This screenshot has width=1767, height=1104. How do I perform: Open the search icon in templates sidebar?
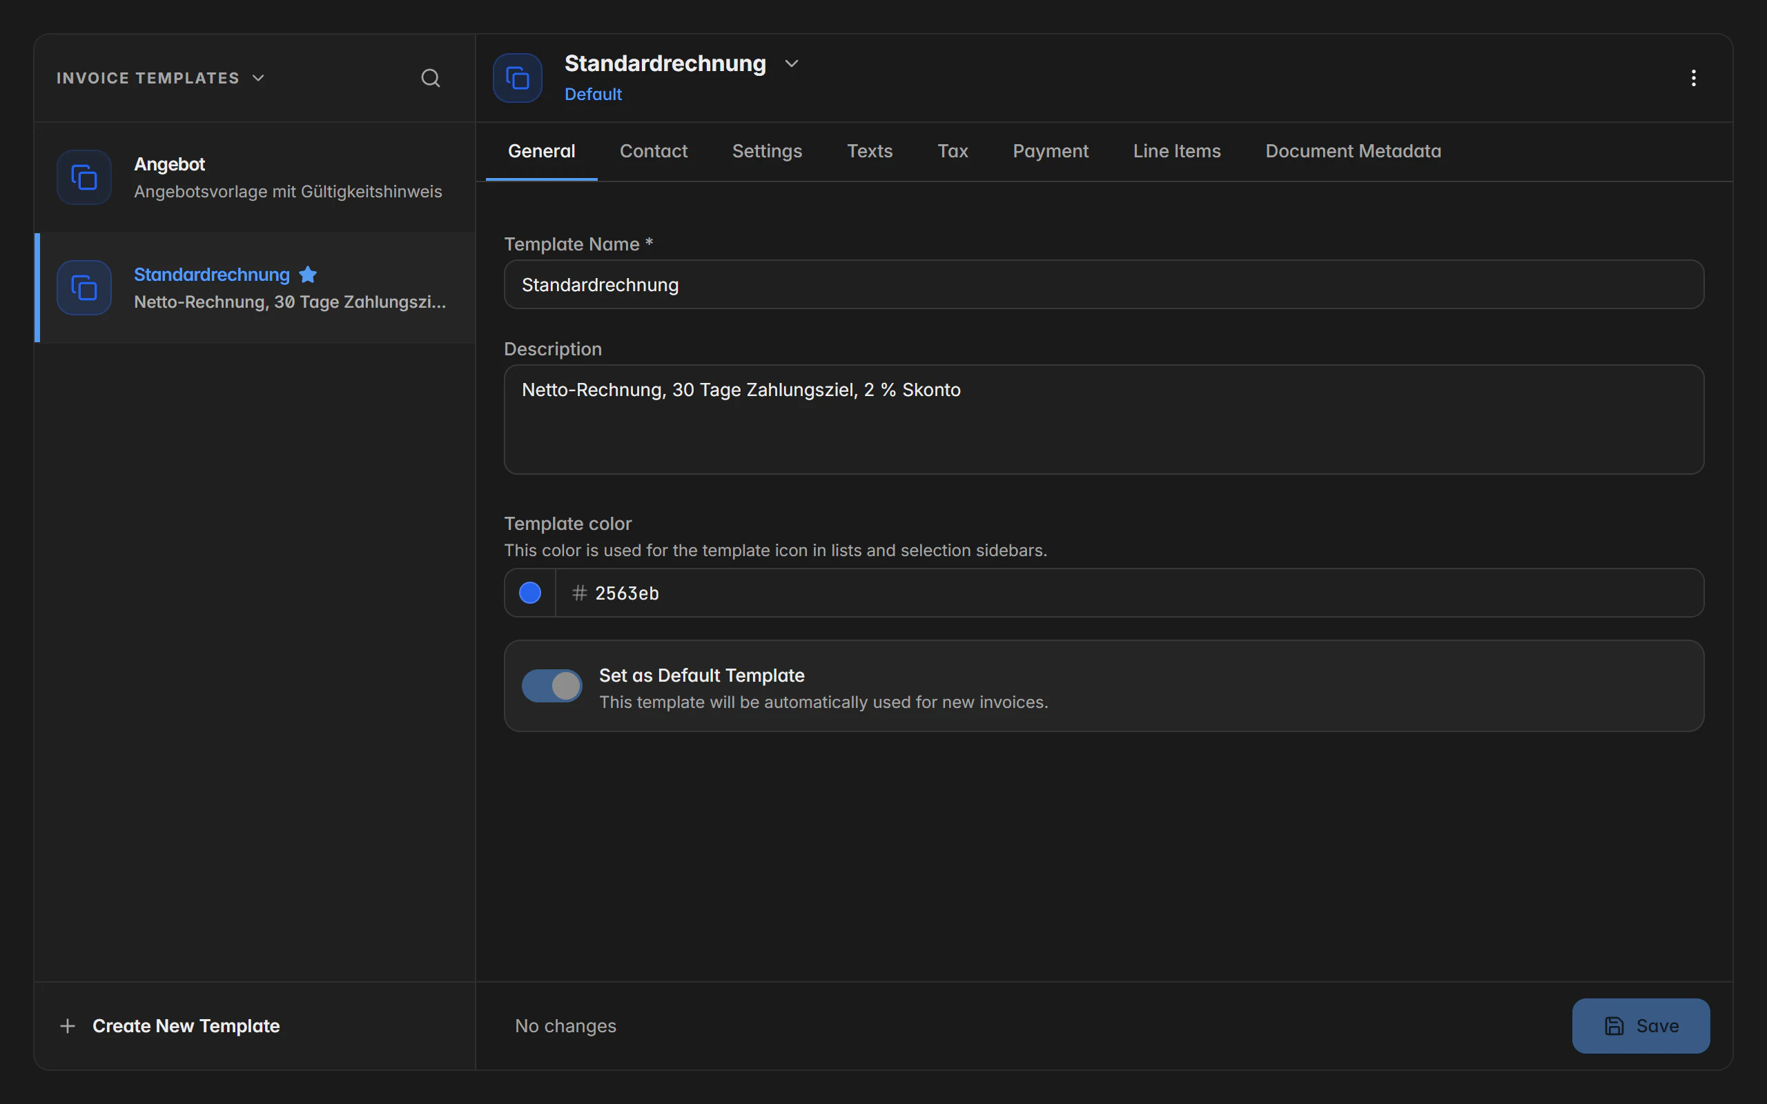point(431,78)
